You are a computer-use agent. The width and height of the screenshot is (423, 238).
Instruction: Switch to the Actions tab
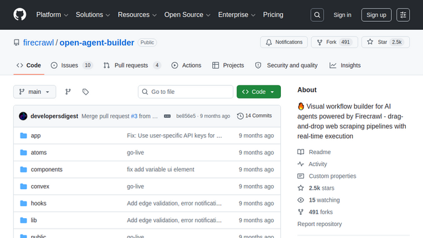pyautogui.click(x=186, y=65)
